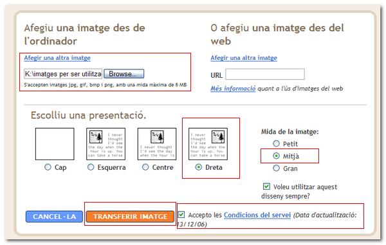Open the 'Condicions del servei' link
Image resolution: width=386 pixels, height=245 pixels.
coord(257,215)
